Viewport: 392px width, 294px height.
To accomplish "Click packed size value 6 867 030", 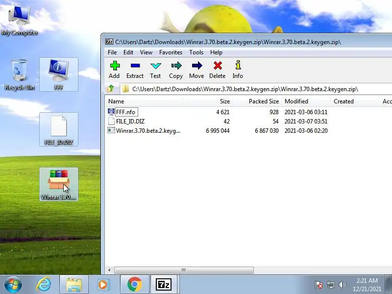I will coord(267,130).
